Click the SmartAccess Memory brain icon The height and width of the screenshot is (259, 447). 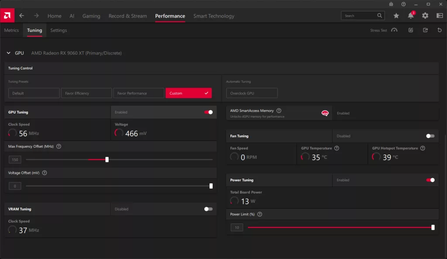[325, 113]
